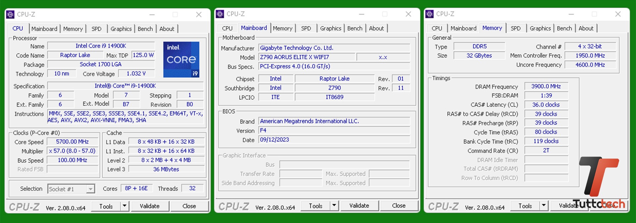The width and height of the screenshot is (636, 223).
Task: Click the DRAM Frequency value field
Action: point(546,87)
